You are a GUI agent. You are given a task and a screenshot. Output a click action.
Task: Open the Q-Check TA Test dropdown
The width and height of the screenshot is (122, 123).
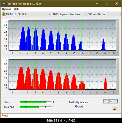(103, 14)
